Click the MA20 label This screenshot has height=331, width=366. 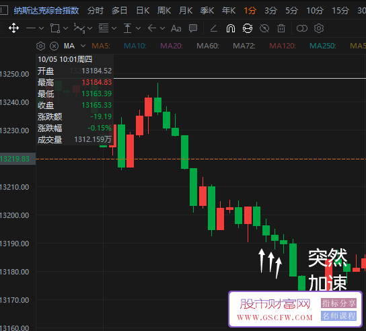coord(172,46)
